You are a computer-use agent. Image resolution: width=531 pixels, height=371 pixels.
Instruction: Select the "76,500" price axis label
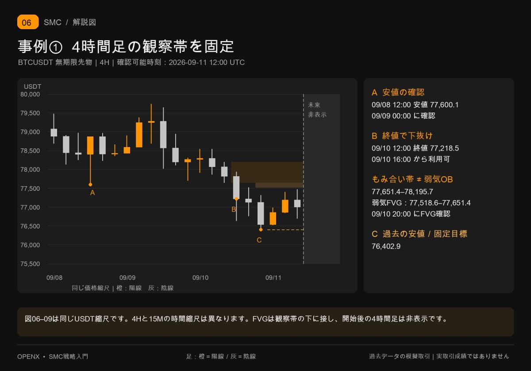[30, 226]
